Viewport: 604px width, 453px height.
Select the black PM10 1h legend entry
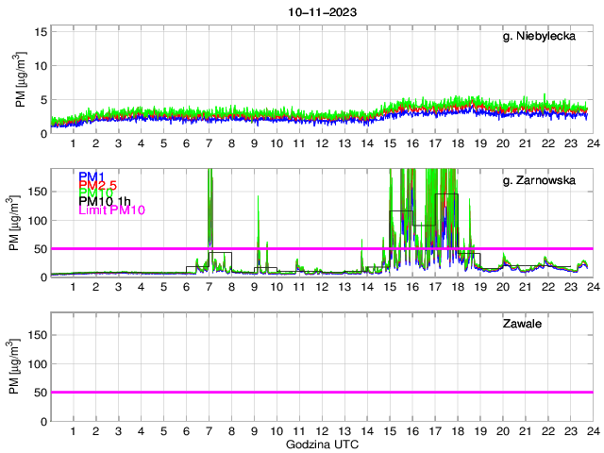pyautogui.click(x=106, y=201)
